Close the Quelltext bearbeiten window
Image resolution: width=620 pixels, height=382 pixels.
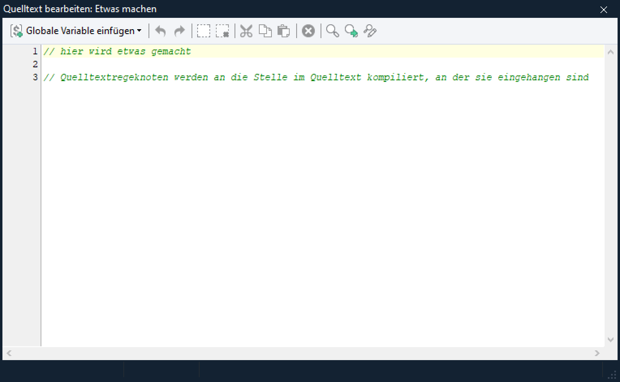coord(604,9)
